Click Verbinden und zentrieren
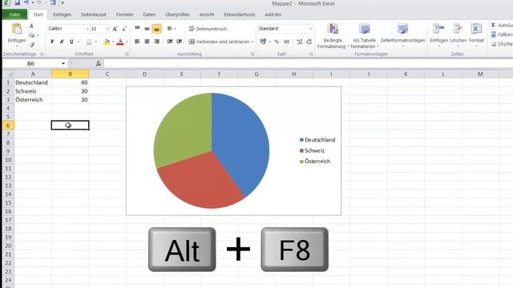This screenshot has width=513, height=288. (x=219, y=42)
